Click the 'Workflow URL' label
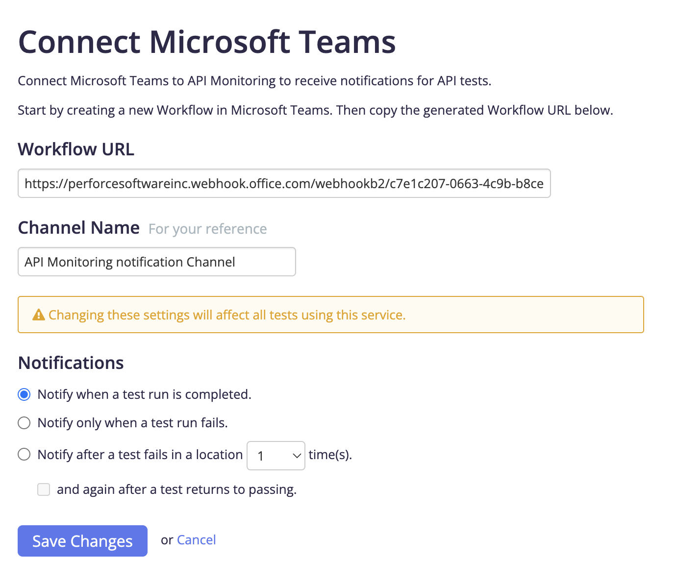 pyautogui.click(x=76, y=149)
